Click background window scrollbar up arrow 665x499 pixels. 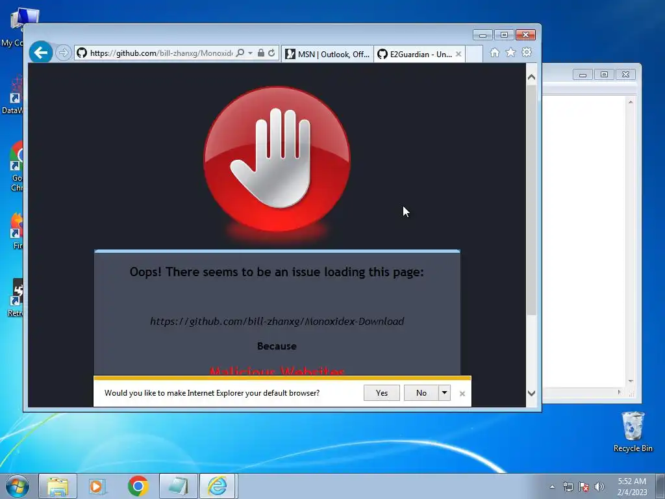[x=631, y=102]
